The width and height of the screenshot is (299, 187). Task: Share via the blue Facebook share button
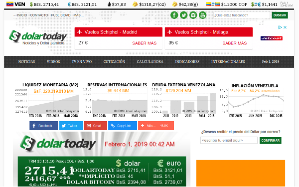pyautogui.click(x=43, y=126)
